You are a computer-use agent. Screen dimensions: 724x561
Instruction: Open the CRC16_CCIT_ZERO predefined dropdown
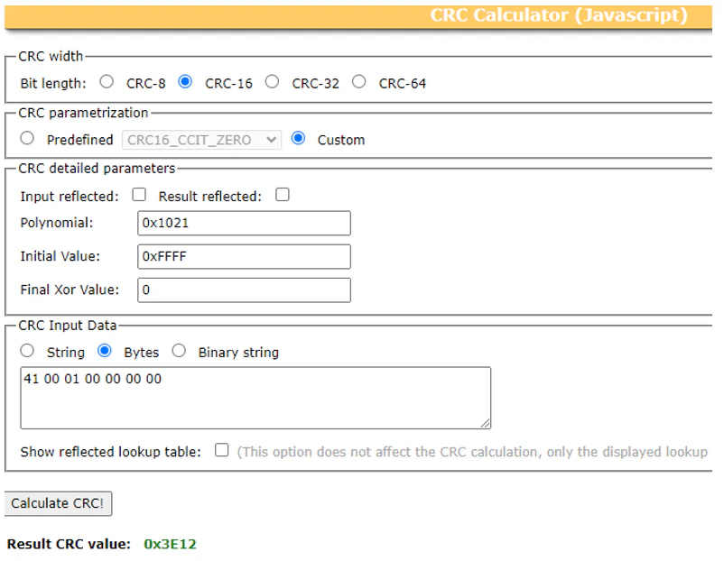click(x=202, y=140)
